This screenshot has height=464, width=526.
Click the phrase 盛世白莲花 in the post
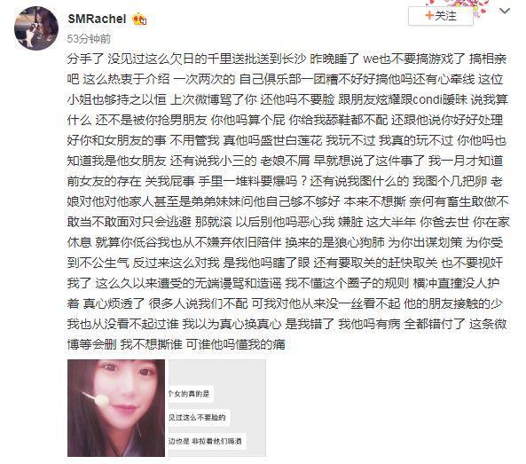click(x=291, y=141)
